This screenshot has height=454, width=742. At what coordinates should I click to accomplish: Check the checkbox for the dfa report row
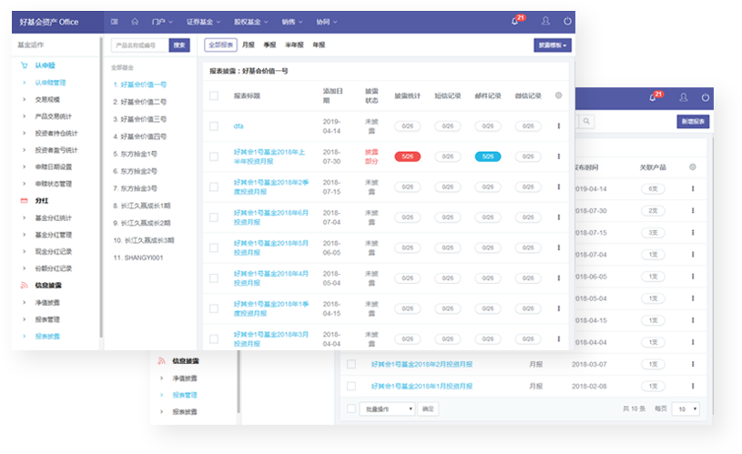click(x=214, y=126)
